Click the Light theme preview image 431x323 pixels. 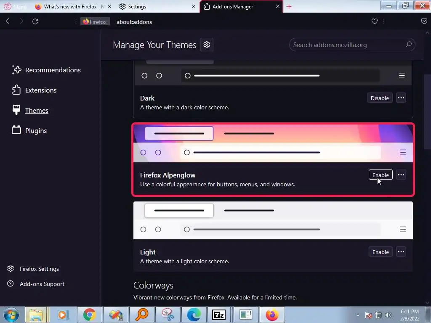(x=273, y=220)
